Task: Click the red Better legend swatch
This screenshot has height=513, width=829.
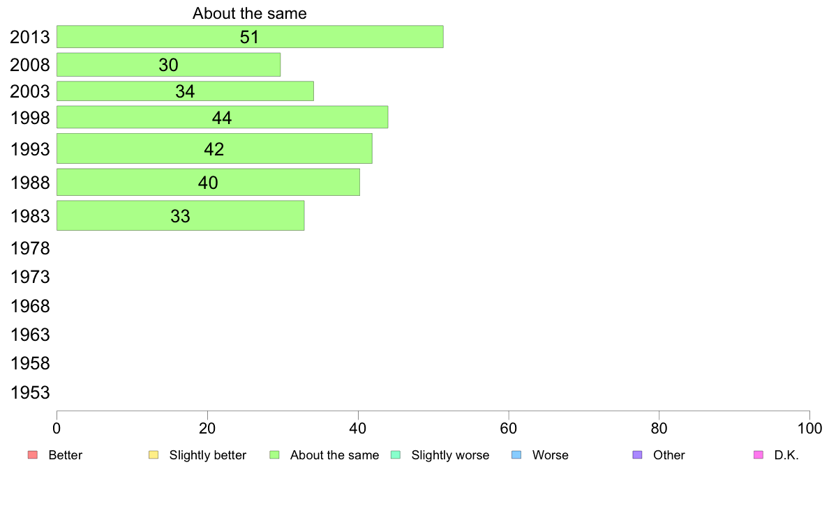Action: pyautogui.click(x=33, y=455)
